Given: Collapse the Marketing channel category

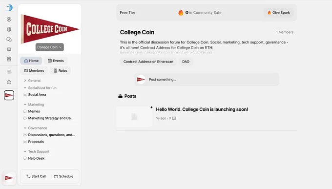Looking at the screenshot, I should [x=25, y=105].
